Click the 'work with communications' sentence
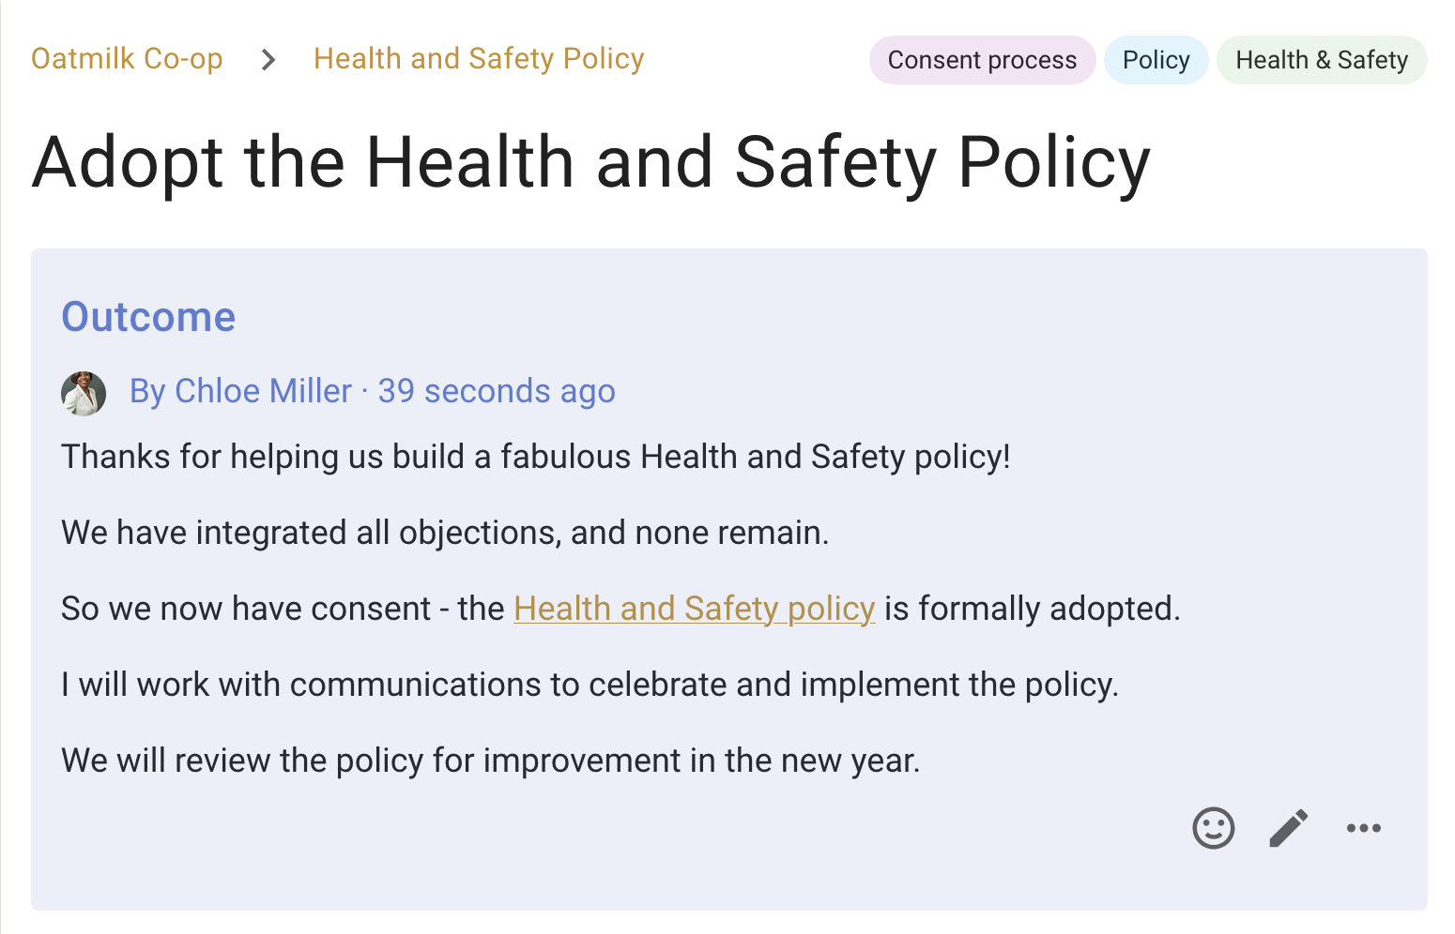The width and height of the screenshot is (1455, 934). 590,685
